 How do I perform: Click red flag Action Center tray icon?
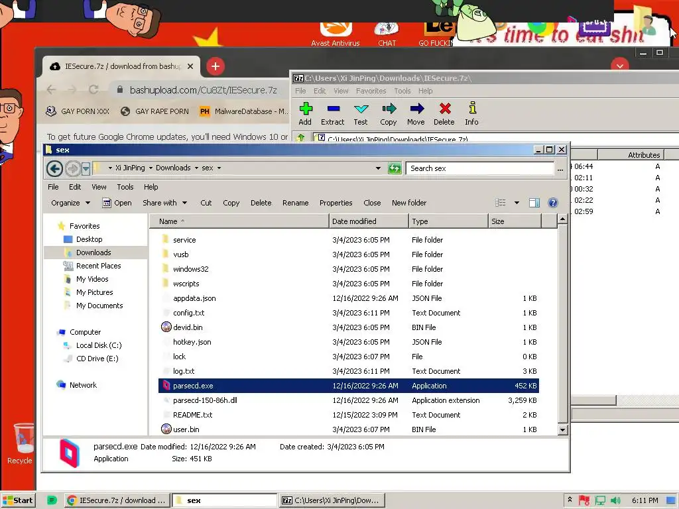coord(584,500)
